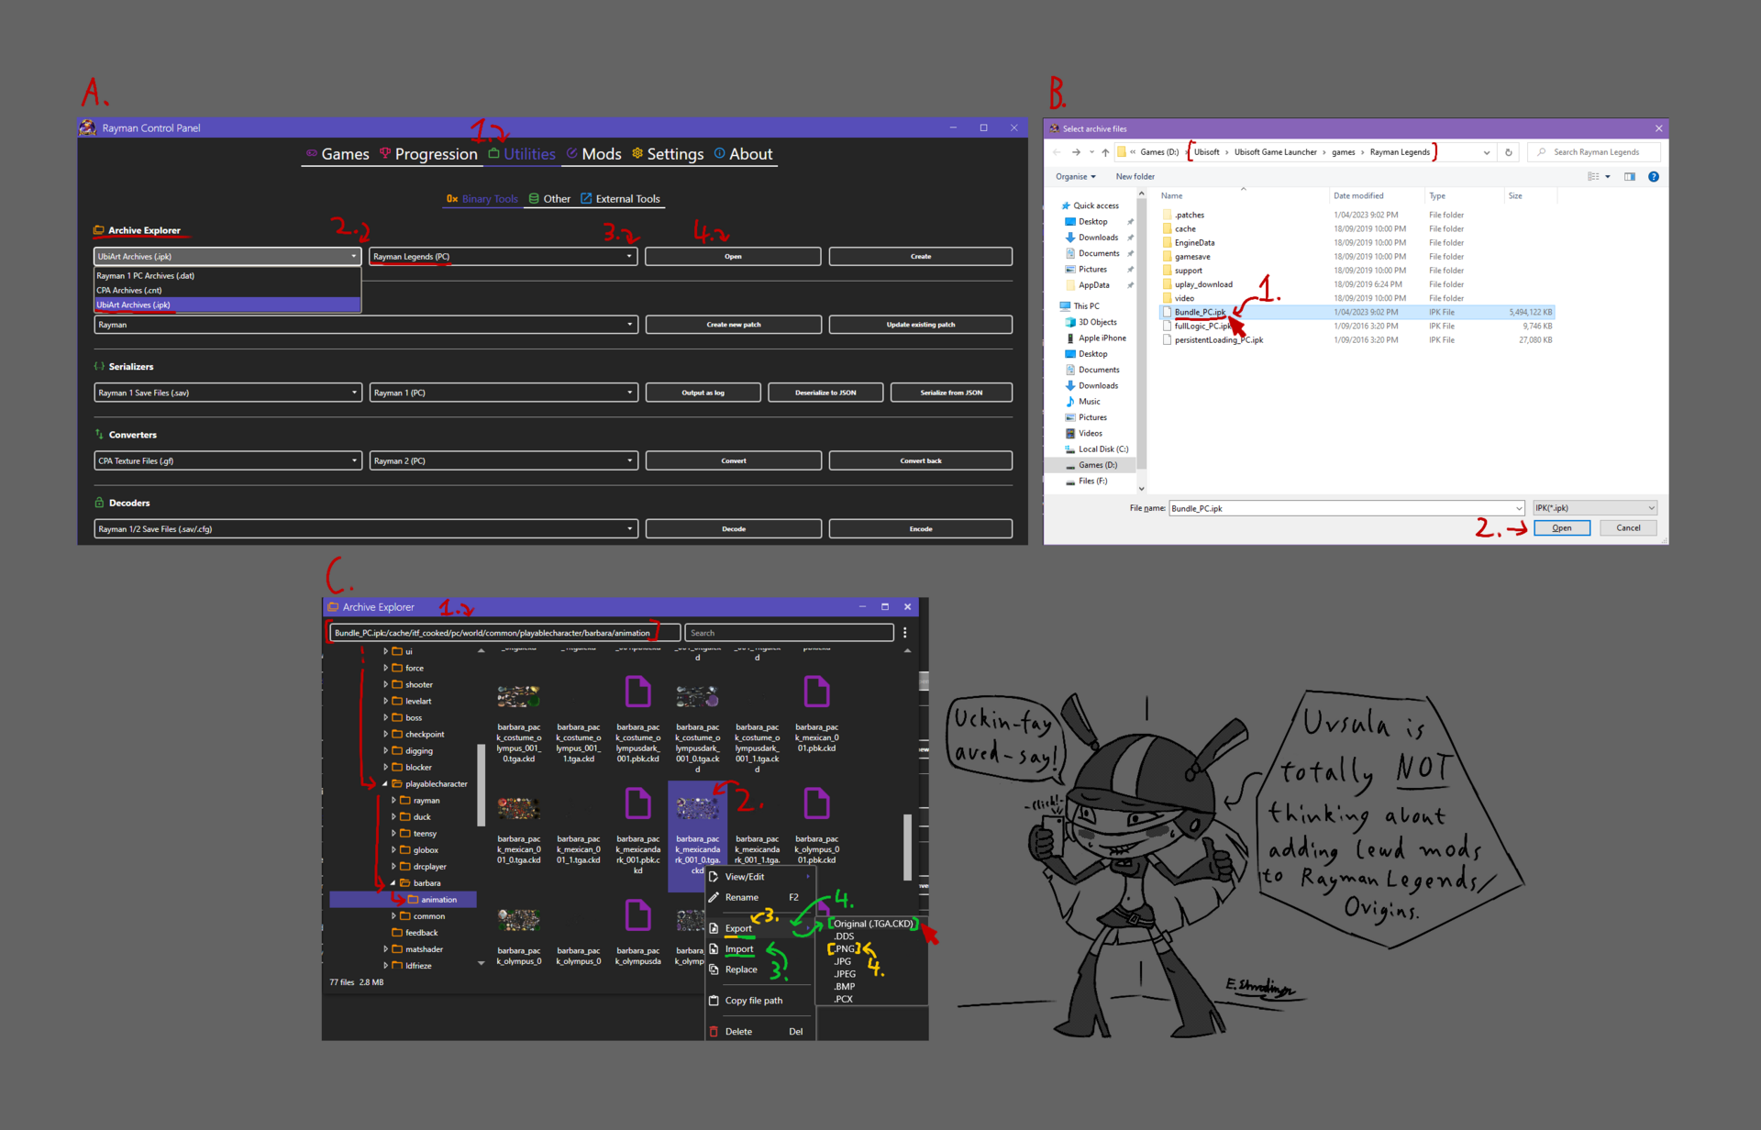Click the gamesave folder icon
1761x1130 pixels.
coord(1167,257)
